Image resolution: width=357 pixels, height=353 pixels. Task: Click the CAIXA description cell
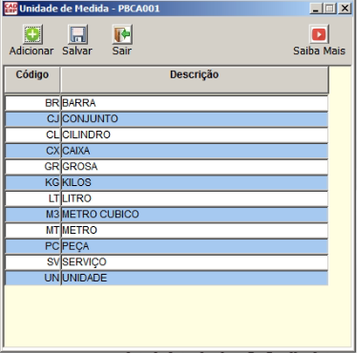195,151
